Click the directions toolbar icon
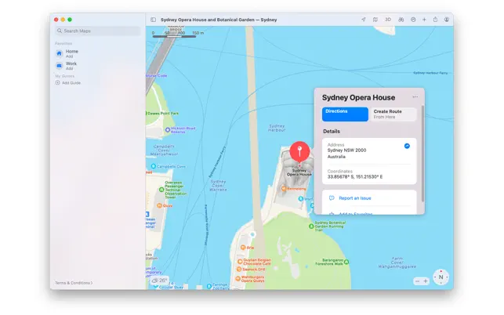The width and height of the screenshot is (504, 315). [413, 20]
